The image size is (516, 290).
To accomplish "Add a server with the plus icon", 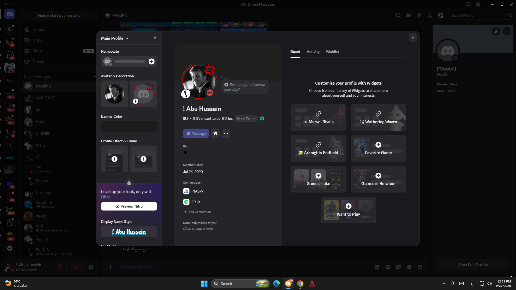I will tap(10, 248).
